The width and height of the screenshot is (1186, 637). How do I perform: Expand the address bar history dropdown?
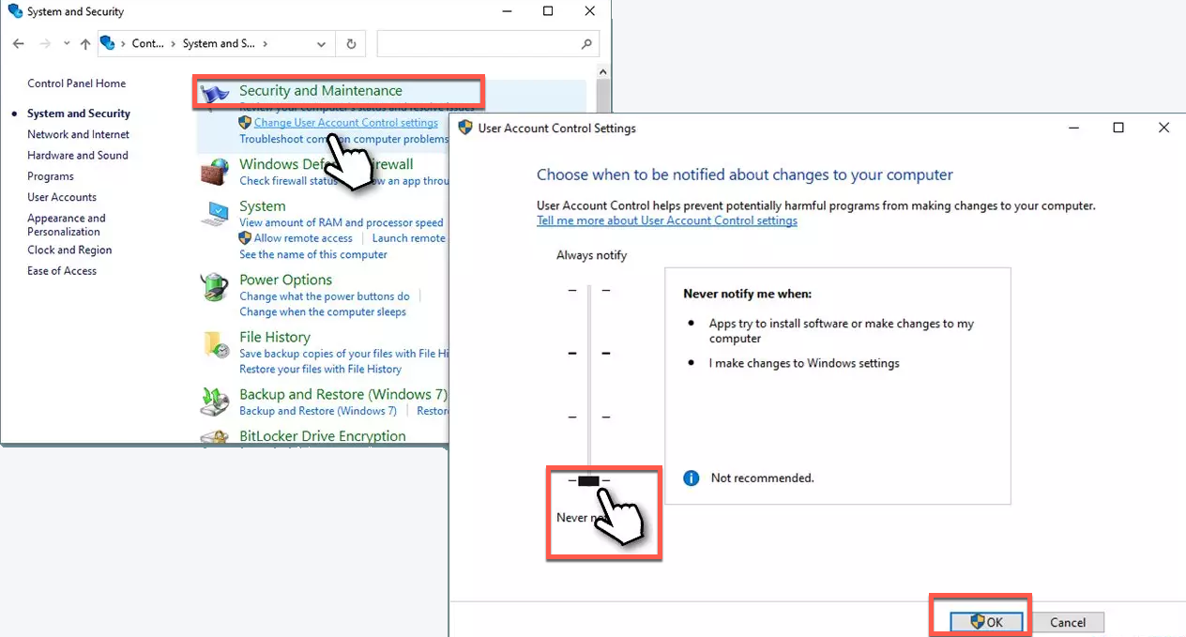tap(322, 43)
